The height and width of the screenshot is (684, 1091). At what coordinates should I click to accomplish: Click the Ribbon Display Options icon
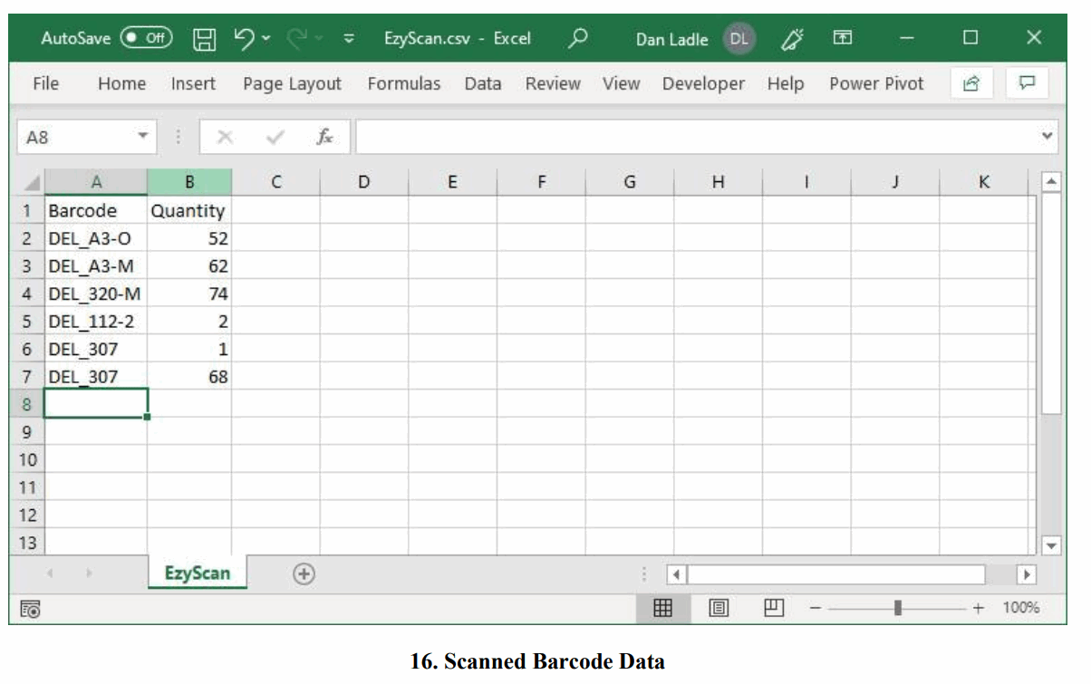pyautogui.click(x=843, y=38)
